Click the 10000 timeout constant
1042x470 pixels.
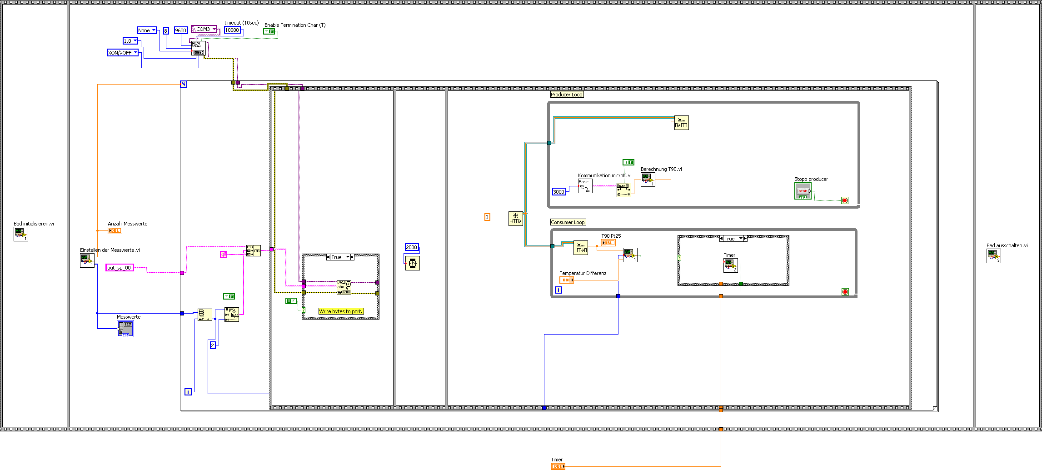tap(232, 30)
